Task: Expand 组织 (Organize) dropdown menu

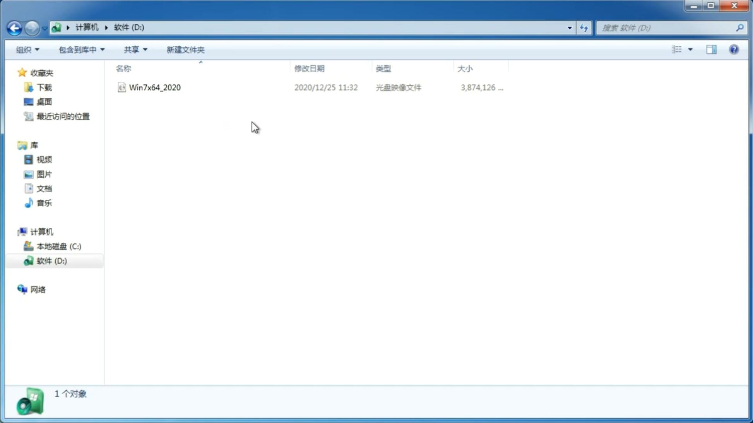Action: (28, 49)
